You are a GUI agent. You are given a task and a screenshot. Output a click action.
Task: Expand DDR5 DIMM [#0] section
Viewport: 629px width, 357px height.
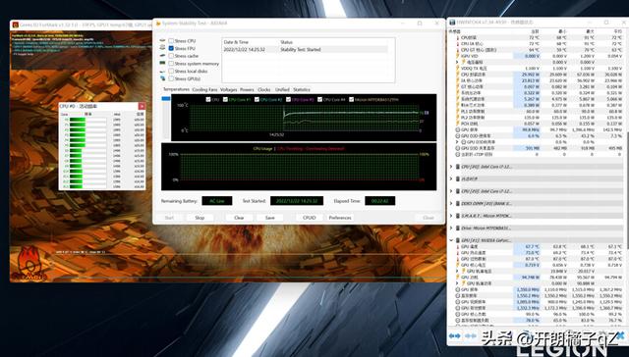[451, 203]
